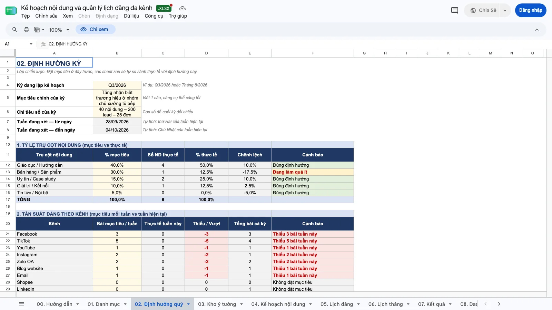The height and width of the screenshot is (310, 552).
Task: Collapse the toolbar with the up chevron
Action: [x=537, y=30]
